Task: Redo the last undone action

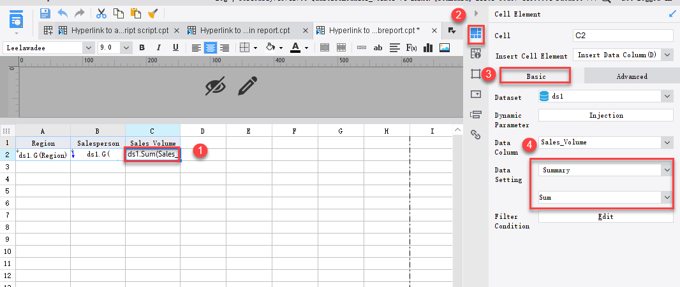Action: [79, 13]
